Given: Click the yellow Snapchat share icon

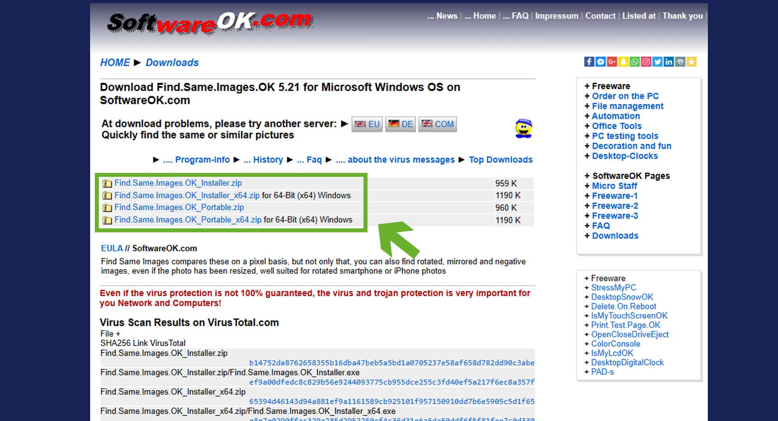Looking at the screenshot, I should point(623,62).
